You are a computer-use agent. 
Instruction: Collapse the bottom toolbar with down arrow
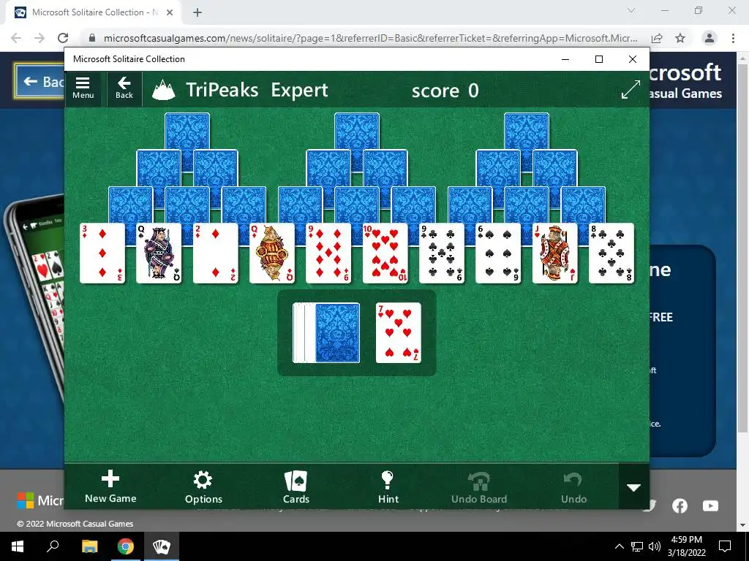[x=634, y=487]
